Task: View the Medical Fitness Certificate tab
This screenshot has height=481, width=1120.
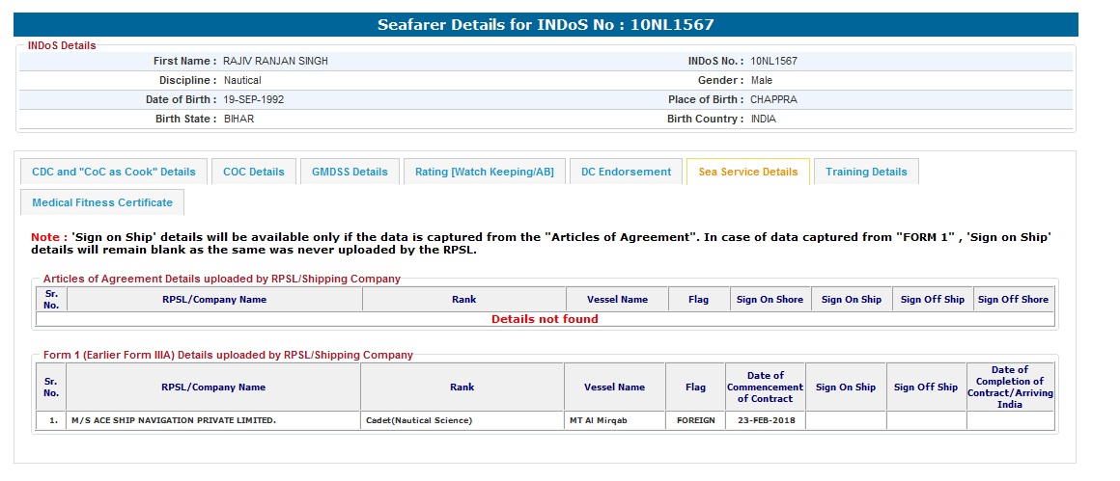Action: [102, 202]
